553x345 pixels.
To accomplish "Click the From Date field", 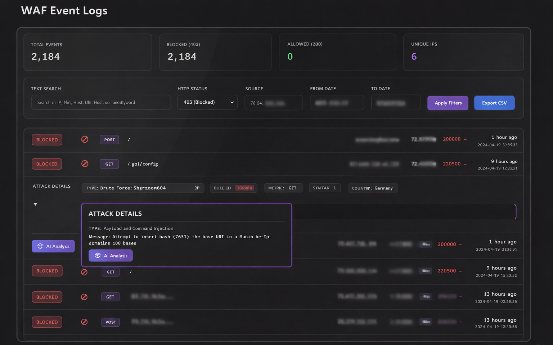I will click(x=337, y=102).
